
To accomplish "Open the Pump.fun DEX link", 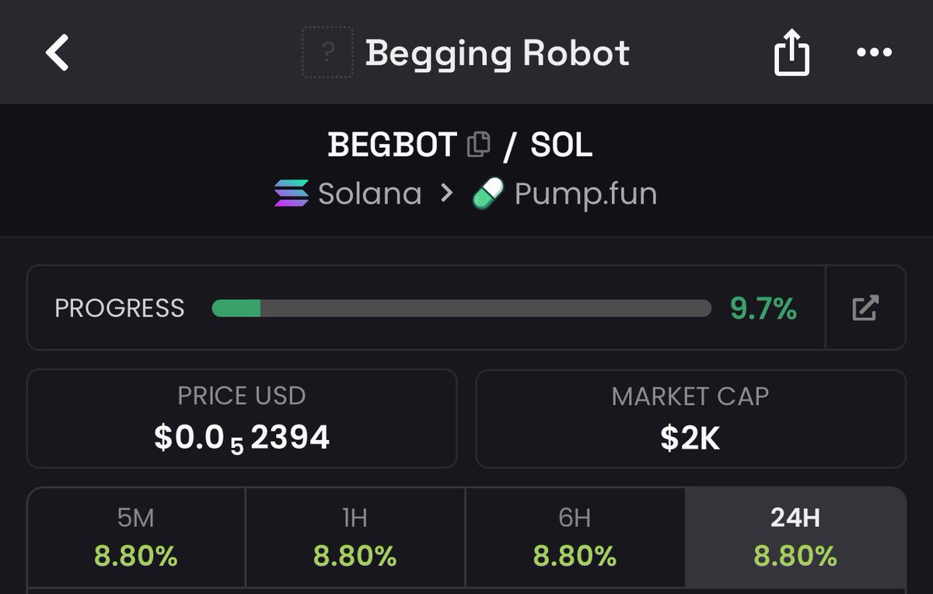I will click(565, 193).
